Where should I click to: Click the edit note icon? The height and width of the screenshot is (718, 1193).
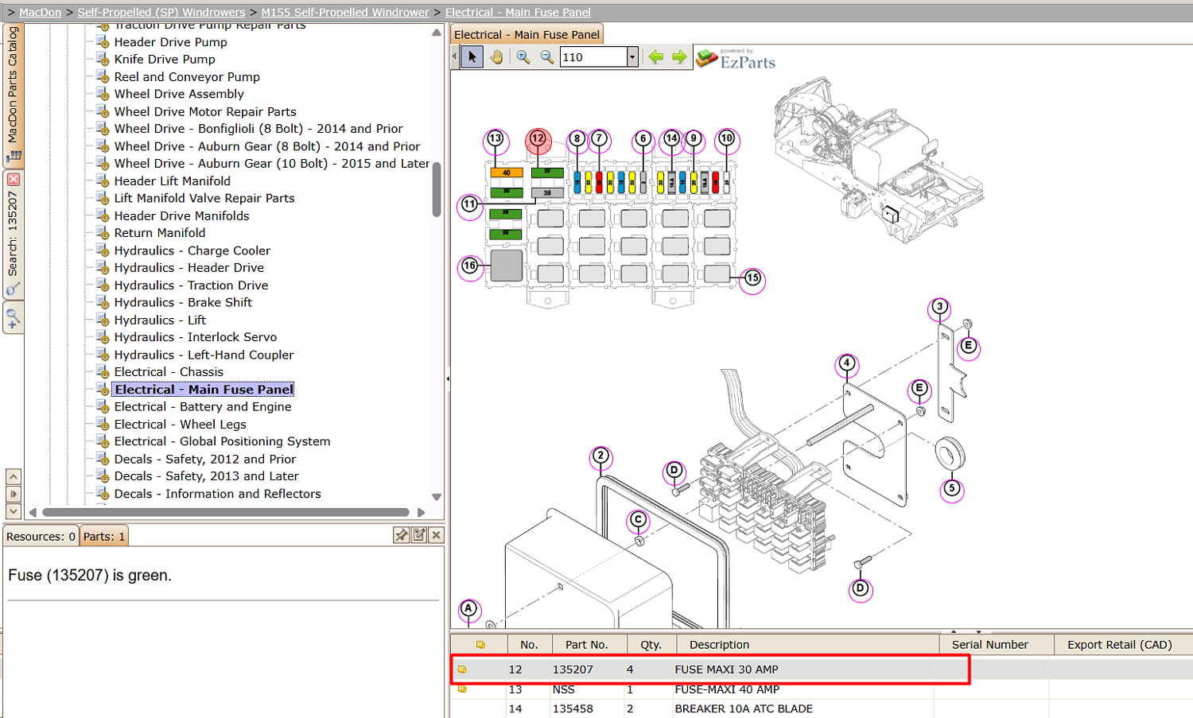click(x=419, y=535)
